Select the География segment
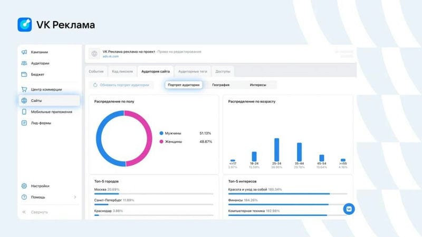 pos(221,85)
